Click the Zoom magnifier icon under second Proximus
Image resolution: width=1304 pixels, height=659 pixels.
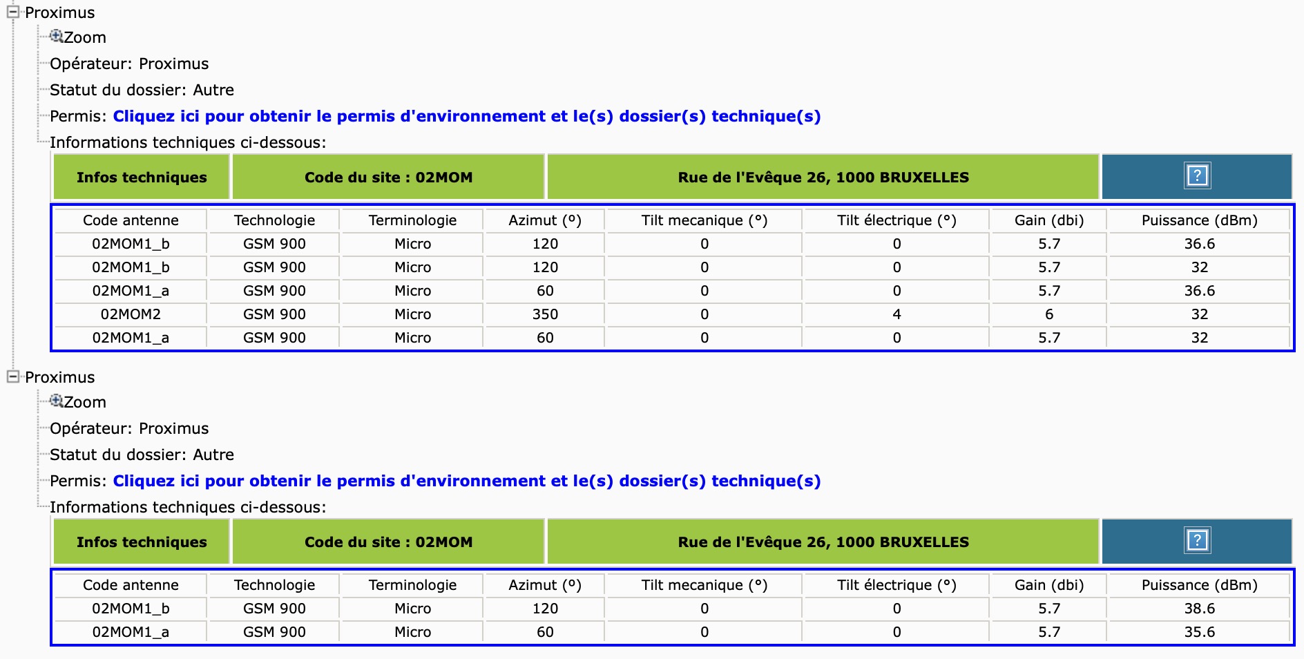pos(57,401)
